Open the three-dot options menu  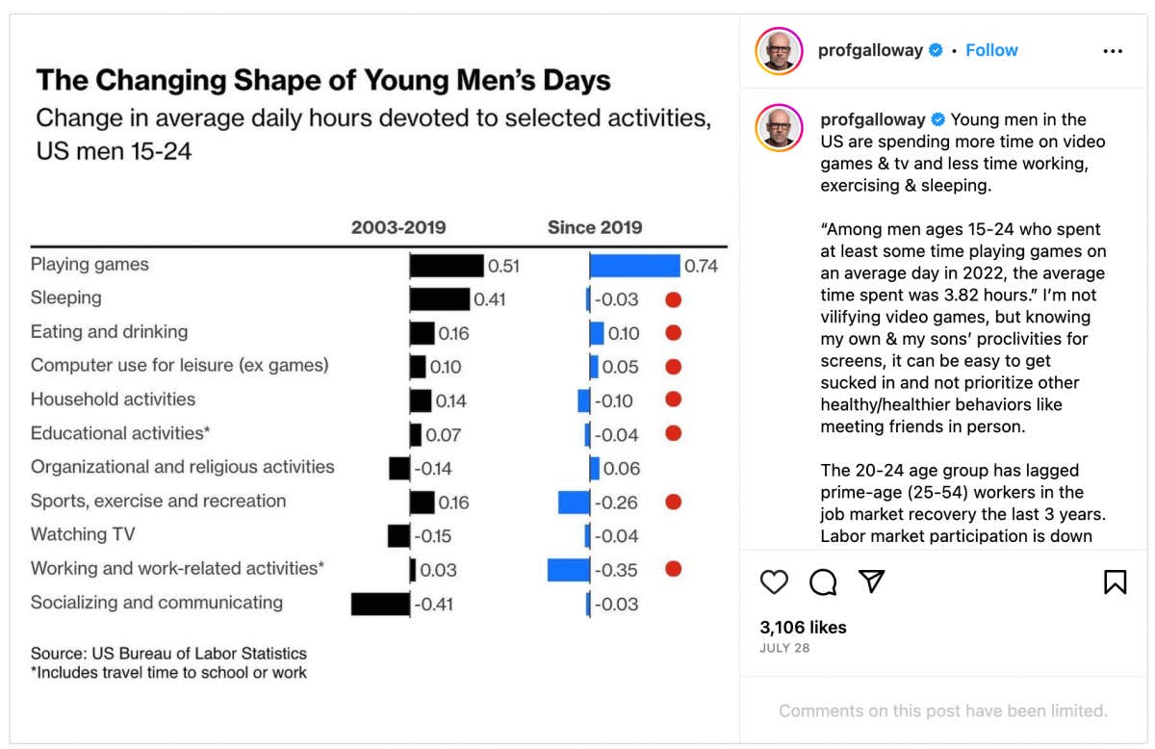[1113, 50]
